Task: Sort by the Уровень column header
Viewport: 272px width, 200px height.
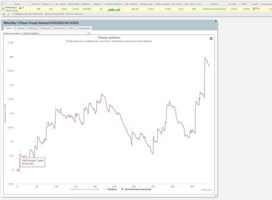Action: [x=97, y=4]
